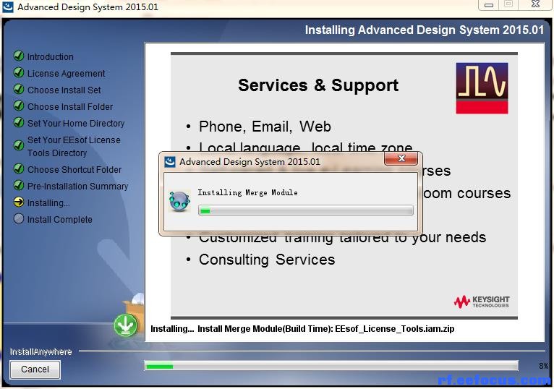The height and width of the screenshot is (389, 554).
Task: Click the Installing Merge Module text
Action: point(247,192)
